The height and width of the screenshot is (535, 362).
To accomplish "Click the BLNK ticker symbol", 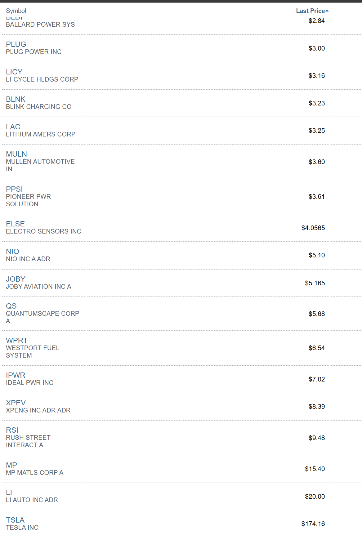I will [16, 99].
